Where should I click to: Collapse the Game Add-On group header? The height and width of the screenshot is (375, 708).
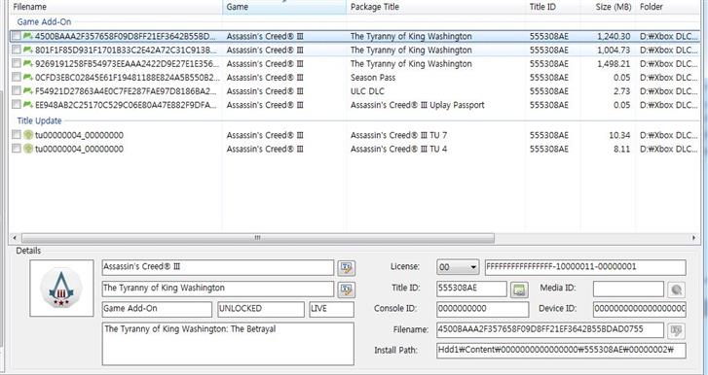(x=44, y=21)
